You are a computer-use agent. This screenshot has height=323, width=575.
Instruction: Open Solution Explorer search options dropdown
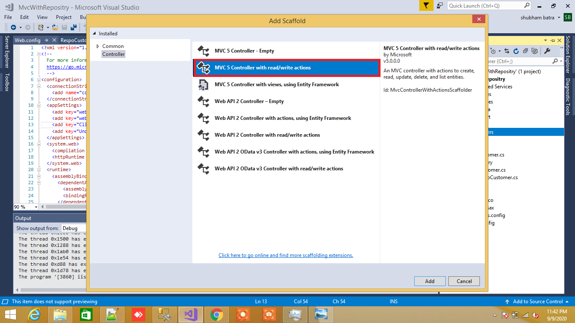click(561, 61)
